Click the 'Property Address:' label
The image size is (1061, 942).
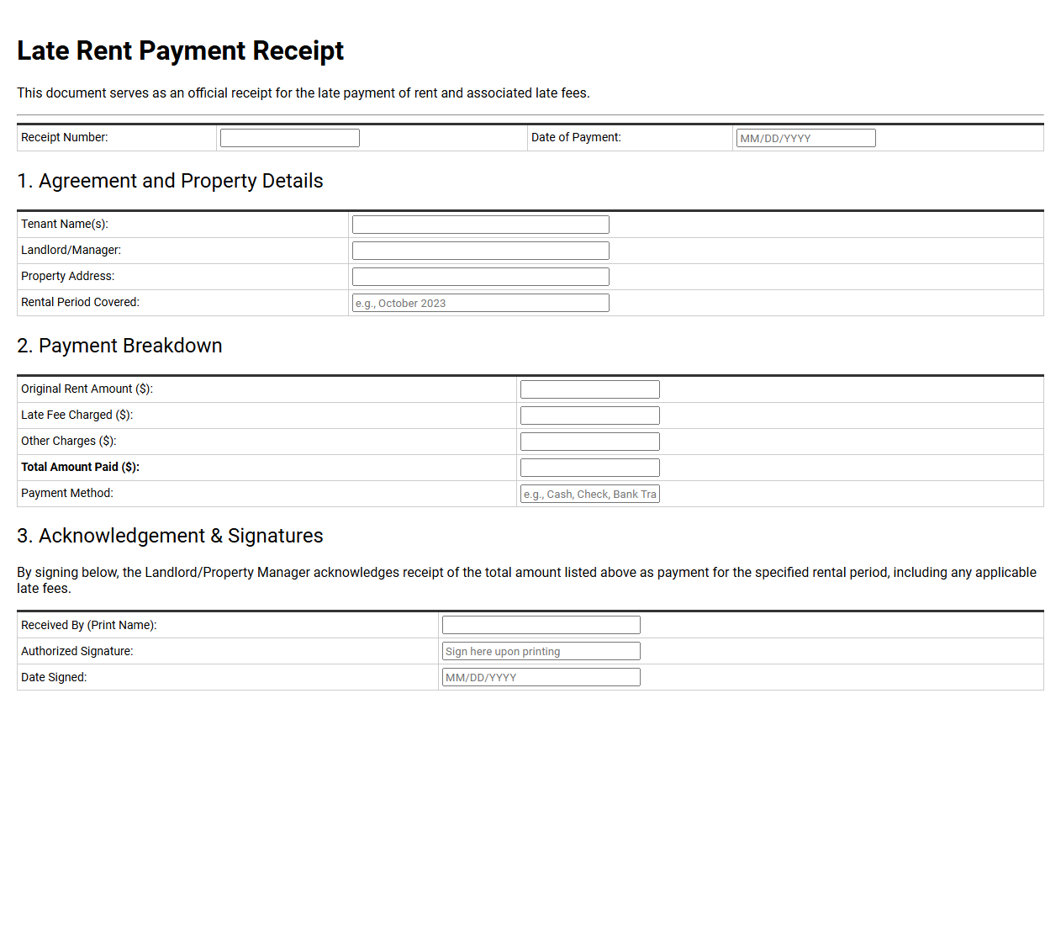(x=68, y=276)
